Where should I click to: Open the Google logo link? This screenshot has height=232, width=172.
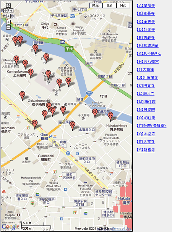tap(10, 227)
